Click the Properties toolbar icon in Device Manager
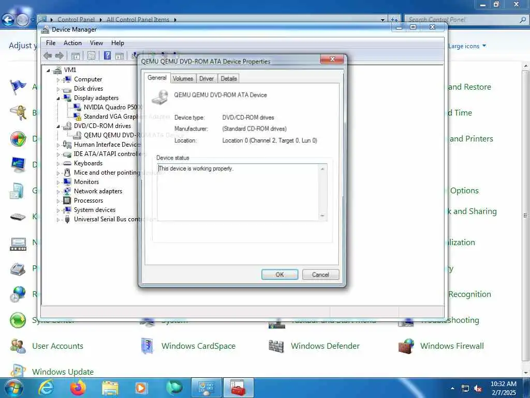The width and height of the screenshot is (530, 398). tap(91, 56)
